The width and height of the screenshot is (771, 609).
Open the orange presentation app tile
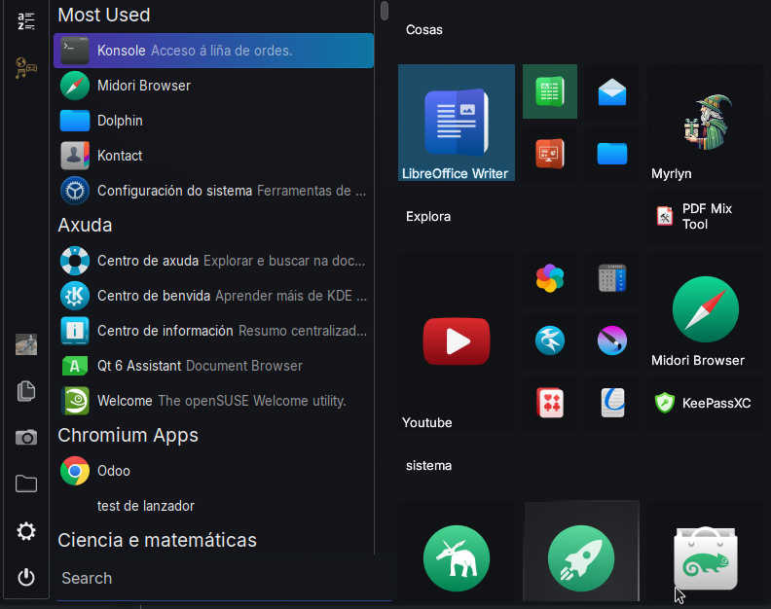click(550, 154)
